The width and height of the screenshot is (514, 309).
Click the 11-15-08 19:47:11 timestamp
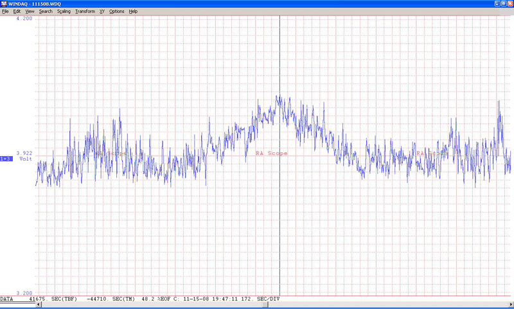[211, 299]
